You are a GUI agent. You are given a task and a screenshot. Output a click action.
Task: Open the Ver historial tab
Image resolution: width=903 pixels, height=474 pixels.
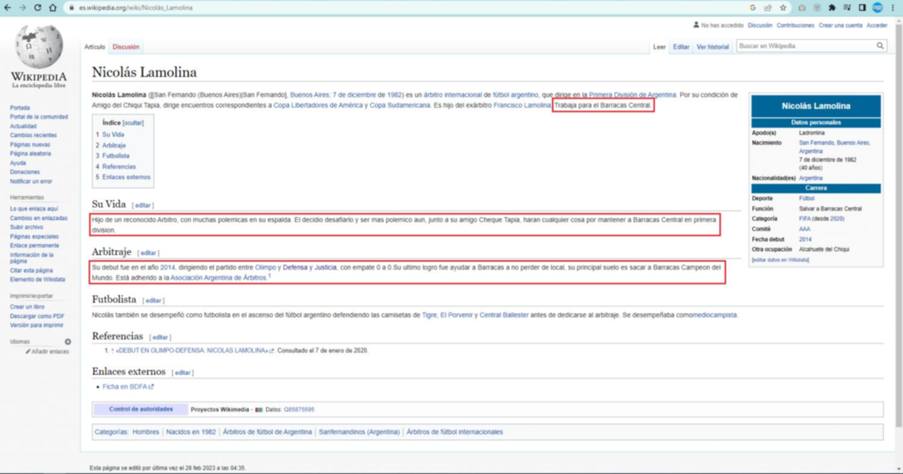point(712,47)
